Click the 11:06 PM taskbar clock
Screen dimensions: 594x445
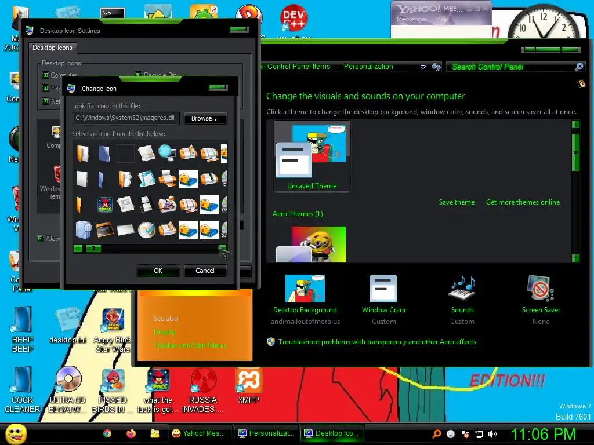544,434
